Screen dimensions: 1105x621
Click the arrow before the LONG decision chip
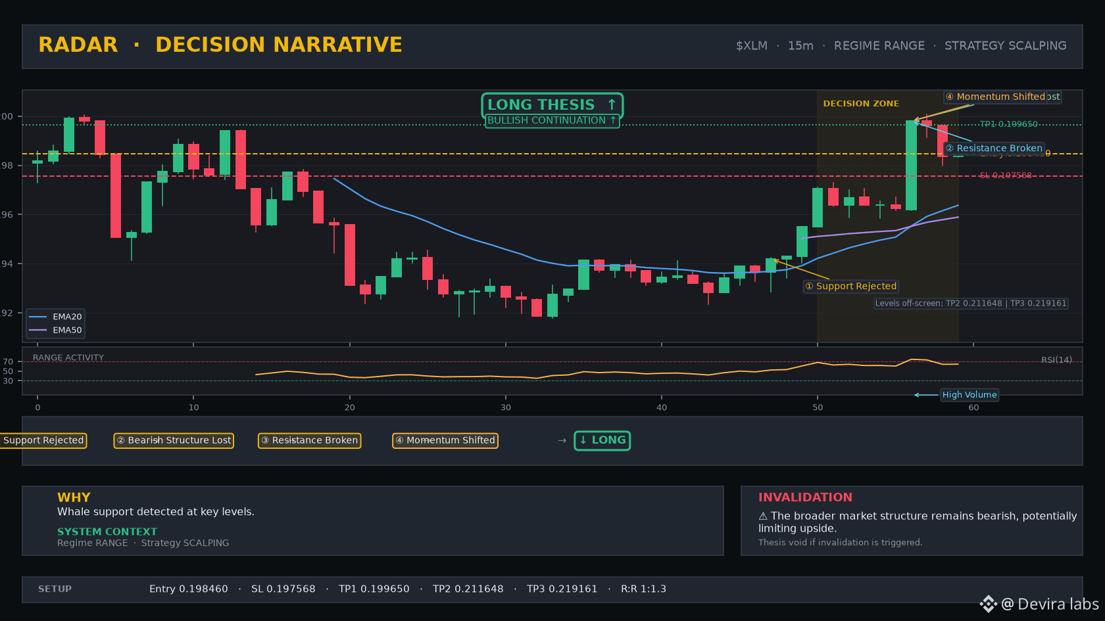562,440
